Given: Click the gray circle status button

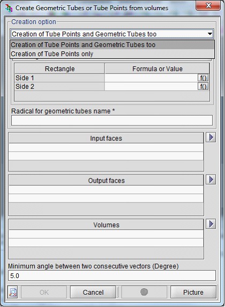Looking at the screenshot, I should tap(144, 292).
